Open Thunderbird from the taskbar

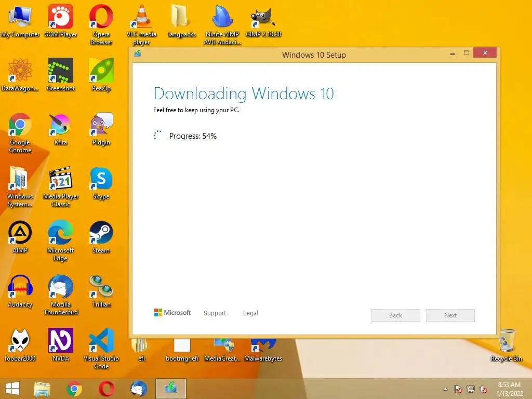coord(138,389)
